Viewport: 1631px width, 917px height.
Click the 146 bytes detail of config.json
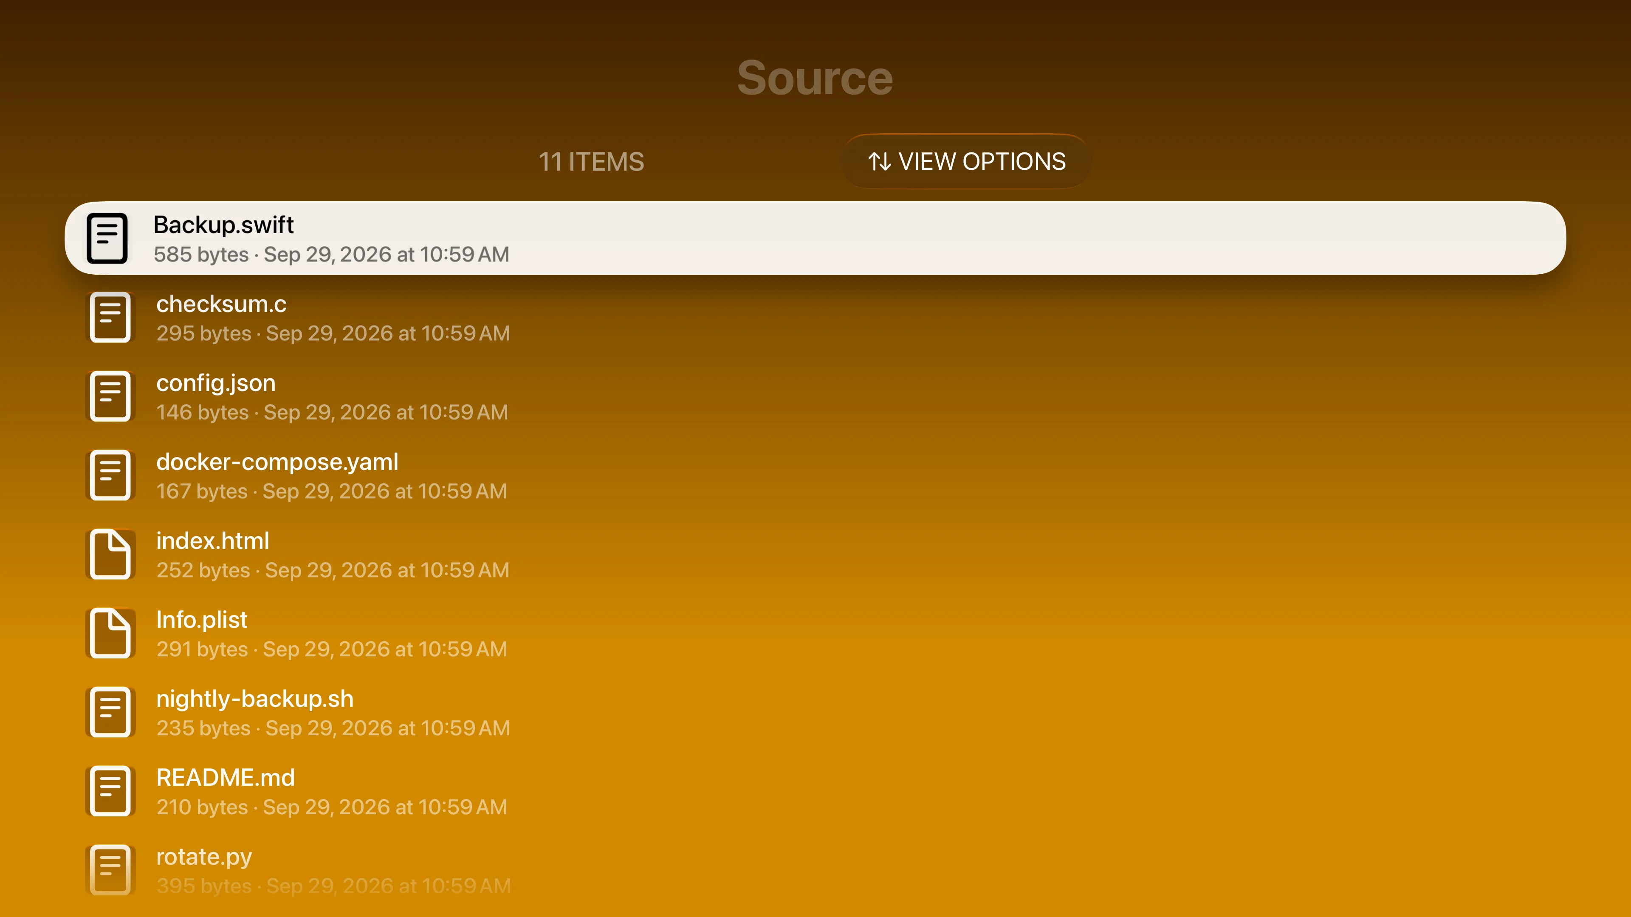[332, 413]
